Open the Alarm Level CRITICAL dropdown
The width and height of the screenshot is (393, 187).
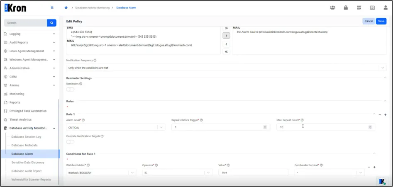[115, 127]
